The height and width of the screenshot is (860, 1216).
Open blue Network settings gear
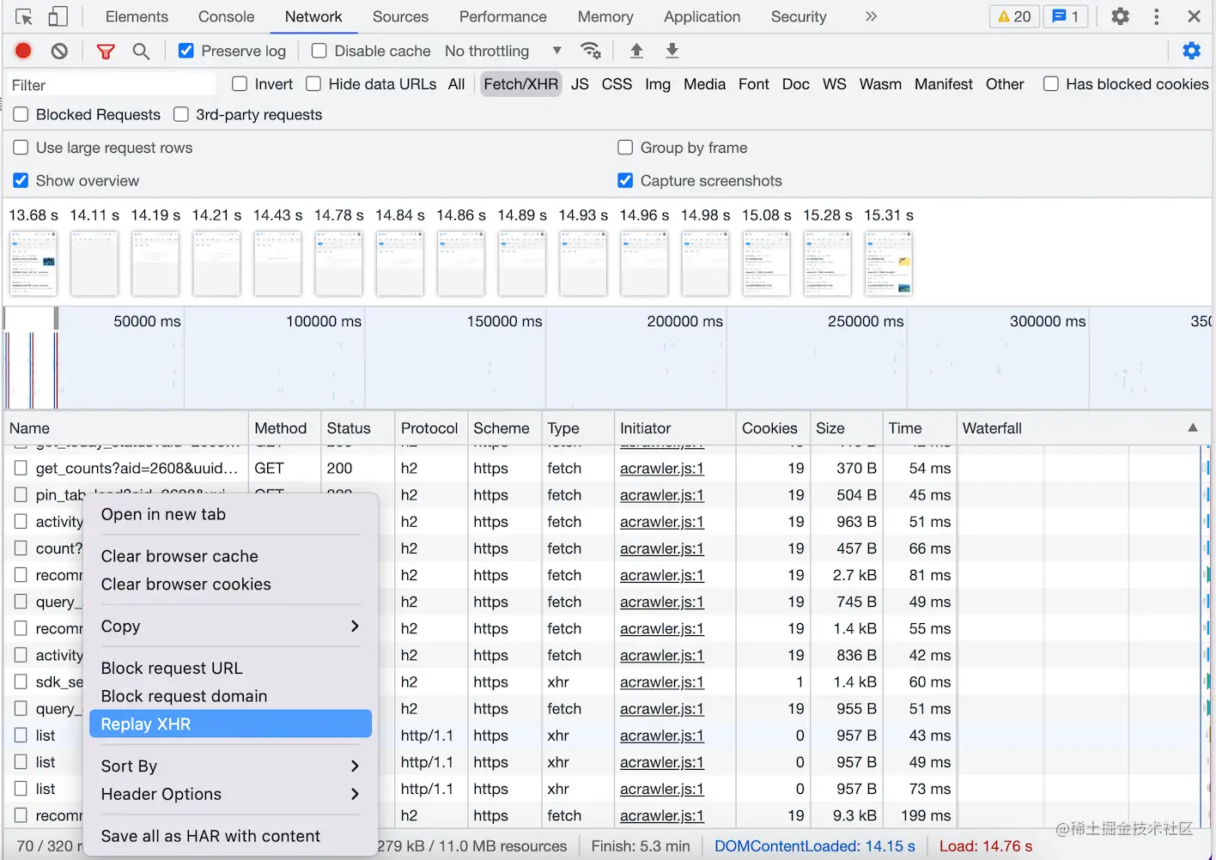pyautogui.click(x=1191, y=51)
